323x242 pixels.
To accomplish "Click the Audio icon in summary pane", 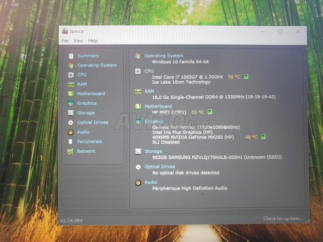I will [x=138, y=183].
